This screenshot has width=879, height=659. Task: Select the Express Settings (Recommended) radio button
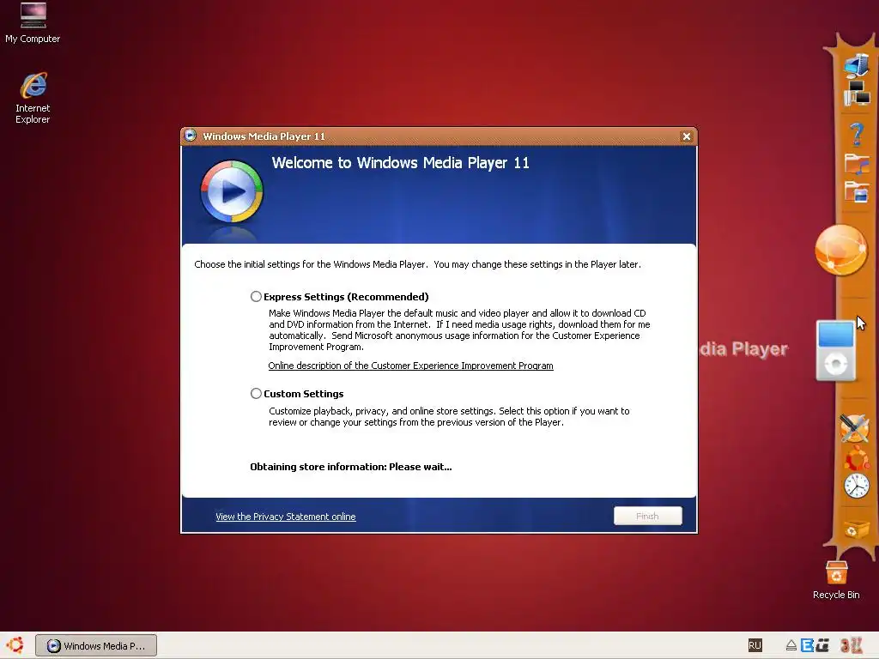pyautogui.click(x=256, y=296)
